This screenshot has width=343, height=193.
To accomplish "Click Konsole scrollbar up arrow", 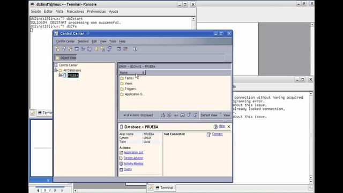I will click(193, 19).
